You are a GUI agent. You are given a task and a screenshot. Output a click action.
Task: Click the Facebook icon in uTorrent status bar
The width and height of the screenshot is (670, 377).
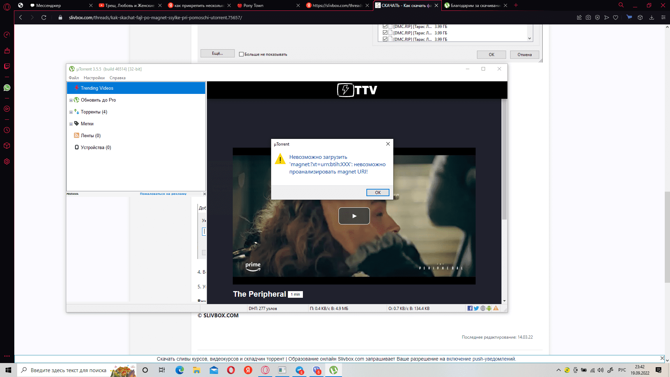pos(470,308)
